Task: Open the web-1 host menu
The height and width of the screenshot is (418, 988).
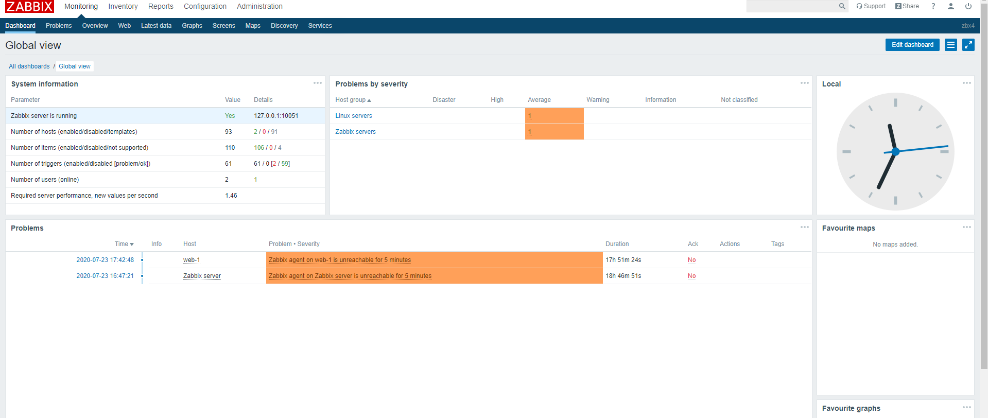Action: 192,260
